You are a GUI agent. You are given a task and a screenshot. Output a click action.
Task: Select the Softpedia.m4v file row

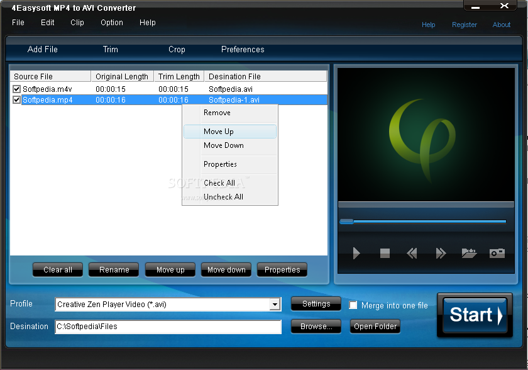point(168,89)
